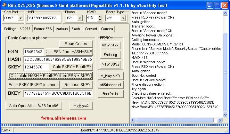Open the Convert tab
This screenshot has height=134, width=230.
91,29
